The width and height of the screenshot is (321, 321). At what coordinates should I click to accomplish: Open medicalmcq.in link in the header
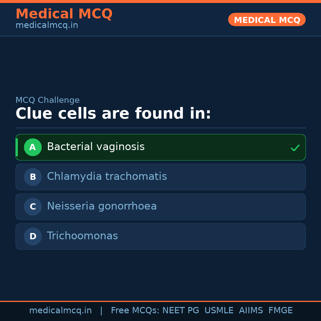pos(47,25)
